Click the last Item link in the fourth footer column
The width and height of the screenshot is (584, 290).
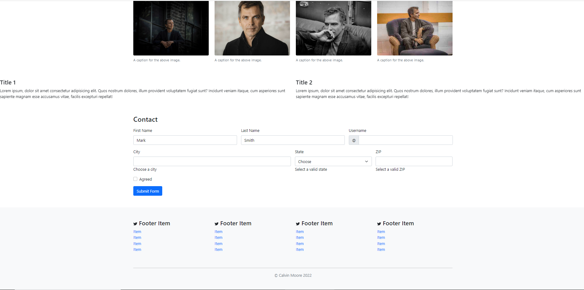pyautogui.click(x=381, y=249)
